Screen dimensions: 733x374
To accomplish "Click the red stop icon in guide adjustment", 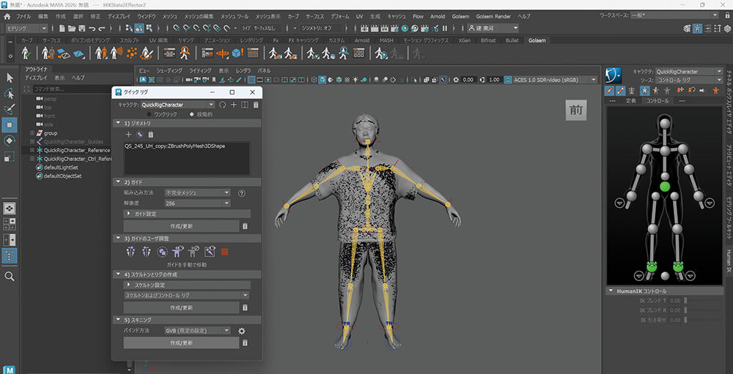I will click(x=225, y=251).
